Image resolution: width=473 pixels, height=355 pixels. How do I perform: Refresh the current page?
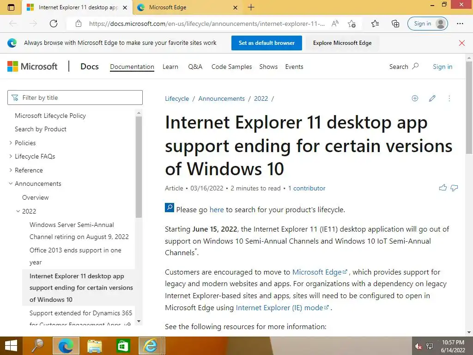54,24
